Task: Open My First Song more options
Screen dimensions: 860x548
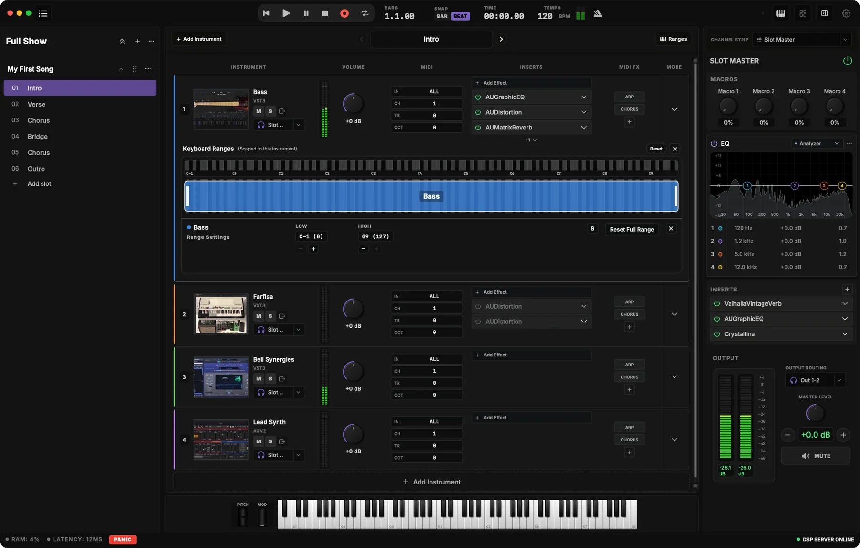Action: click(x=148, y=69)
